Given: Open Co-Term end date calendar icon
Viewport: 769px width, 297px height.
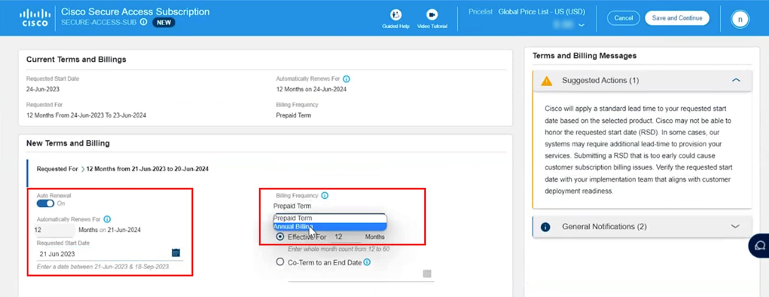Looking at the screenshot, I should 427,273.
